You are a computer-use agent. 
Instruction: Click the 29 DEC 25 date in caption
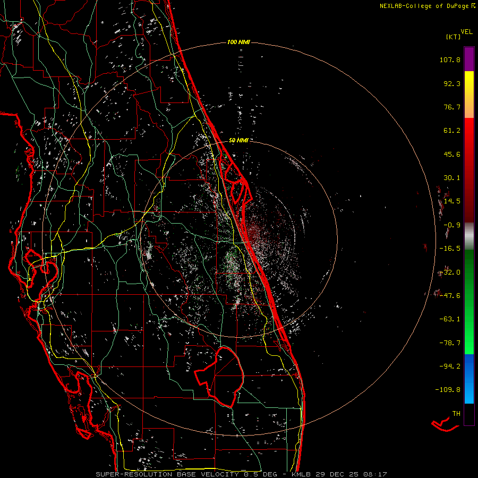[337, 474]
